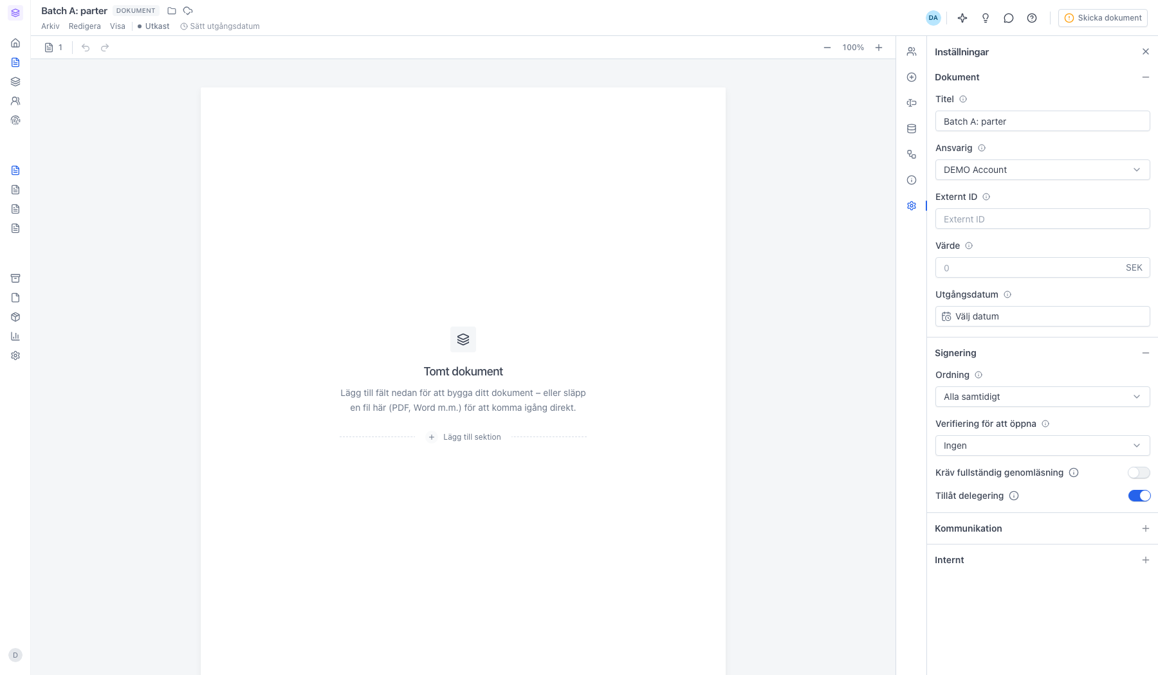Open the Välj datum date picker
The height and width of the screenshot is (675, 1158).
pos(1042,316)
